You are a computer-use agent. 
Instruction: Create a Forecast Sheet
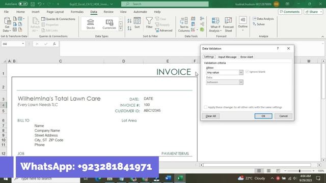click(x=228, y=24)
